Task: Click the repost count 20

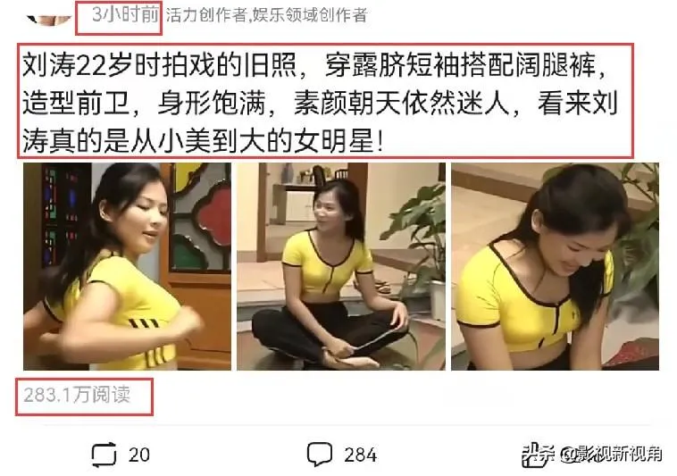Action: pos(139,455)
